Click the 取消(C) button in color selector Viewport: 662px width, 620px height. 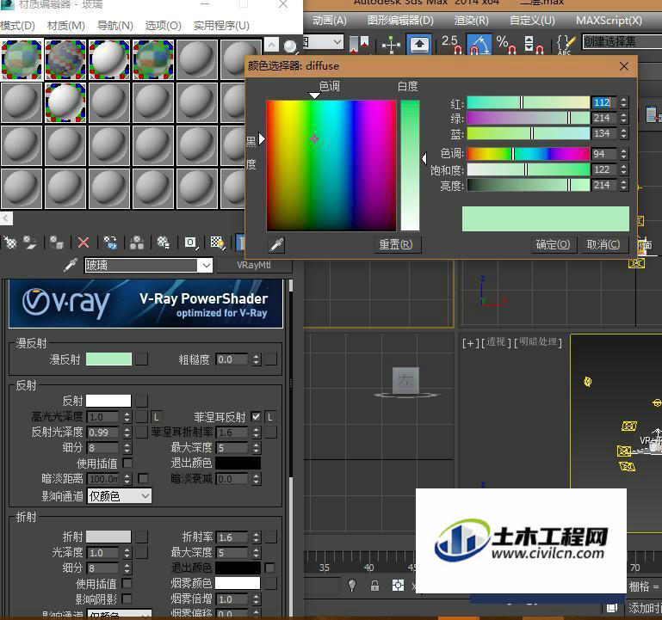coord(603,244)
